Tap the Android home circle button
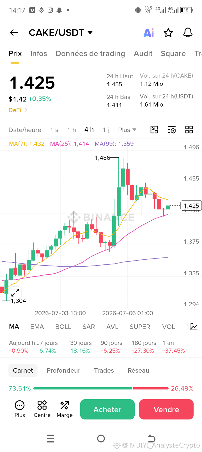The image size is (202, 452). coord(101,438)
